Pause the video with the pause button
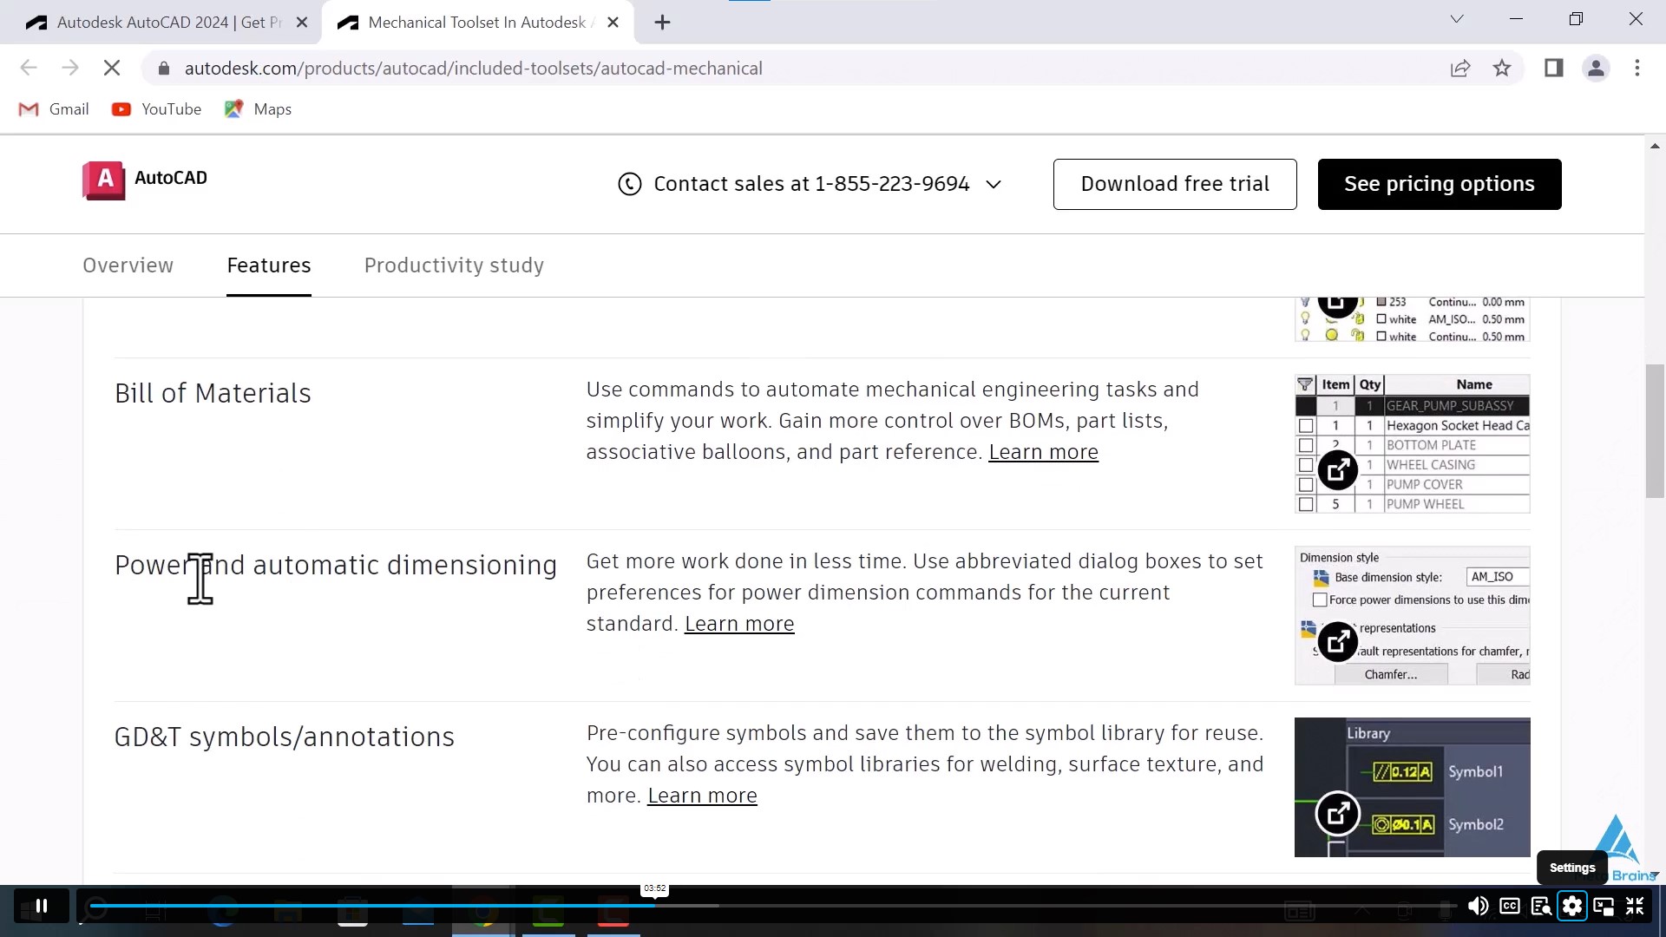This screenshot has width=1666, height=937. coord(41,906)
